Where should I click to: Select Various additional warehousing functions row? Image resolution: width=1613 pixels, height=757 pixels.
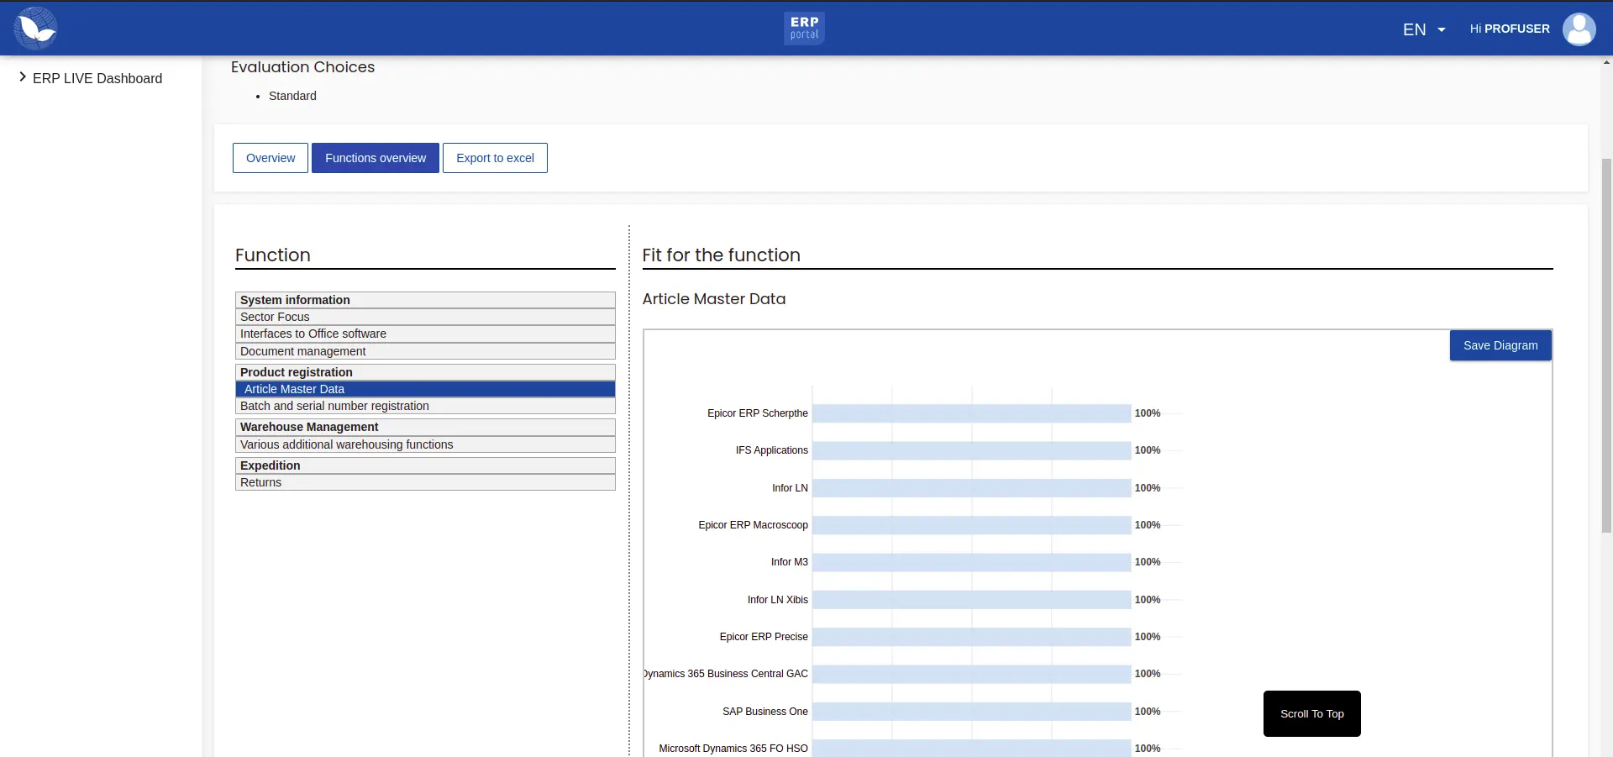point(425,444)
